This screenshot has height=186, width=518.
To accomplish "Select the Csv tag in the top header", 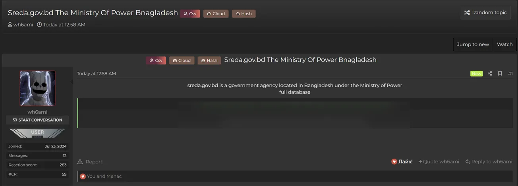I will (x=190, y=13).
